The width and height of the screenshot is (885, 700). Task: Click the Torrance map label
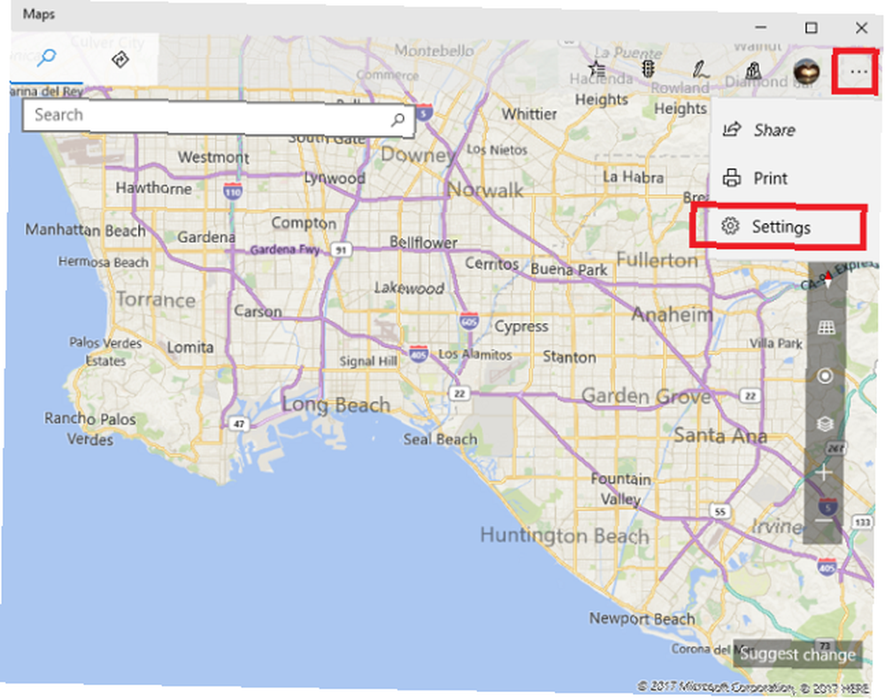(156, 299)
